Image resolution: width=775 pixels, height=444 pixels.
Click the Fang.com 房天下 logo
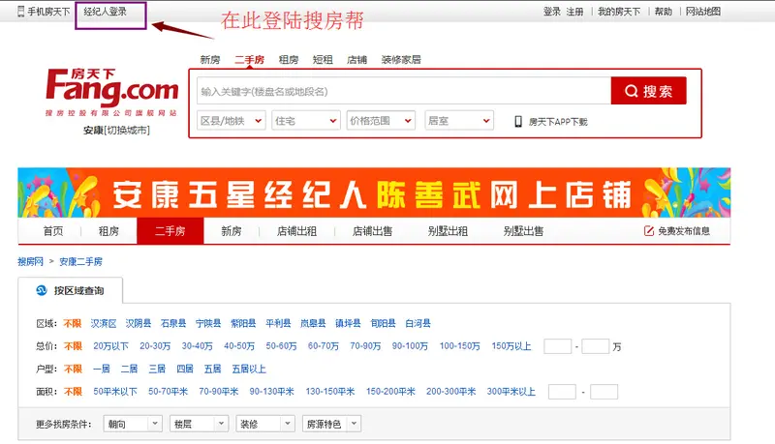111,92
